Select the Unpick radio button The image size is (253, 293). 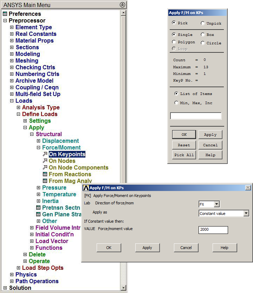coord(203,23)
